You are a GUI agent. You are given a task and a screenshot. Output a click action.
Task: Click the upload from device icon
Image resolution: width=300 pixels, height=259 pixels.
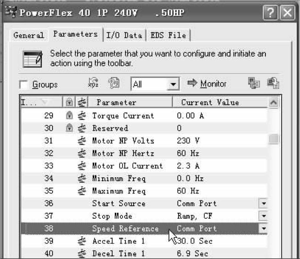coord(254,83)
